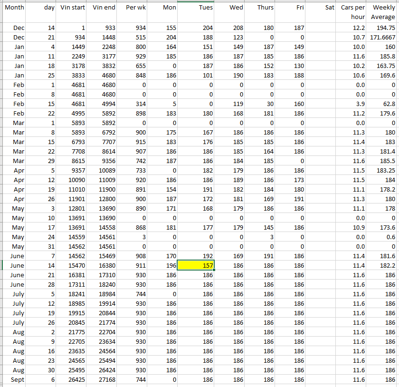Image resolution: width=399 pixels, height=387 pixels.
Task: Click the Weekly Average value 194.75
Action: tap(383, 28)
